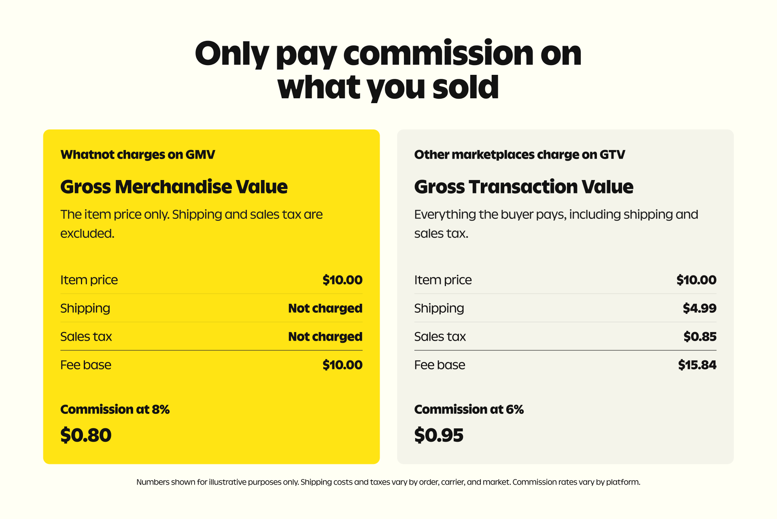
Task: Click the $15.84 fee base value
Action: pyautogui.click(x=697, y=365)
